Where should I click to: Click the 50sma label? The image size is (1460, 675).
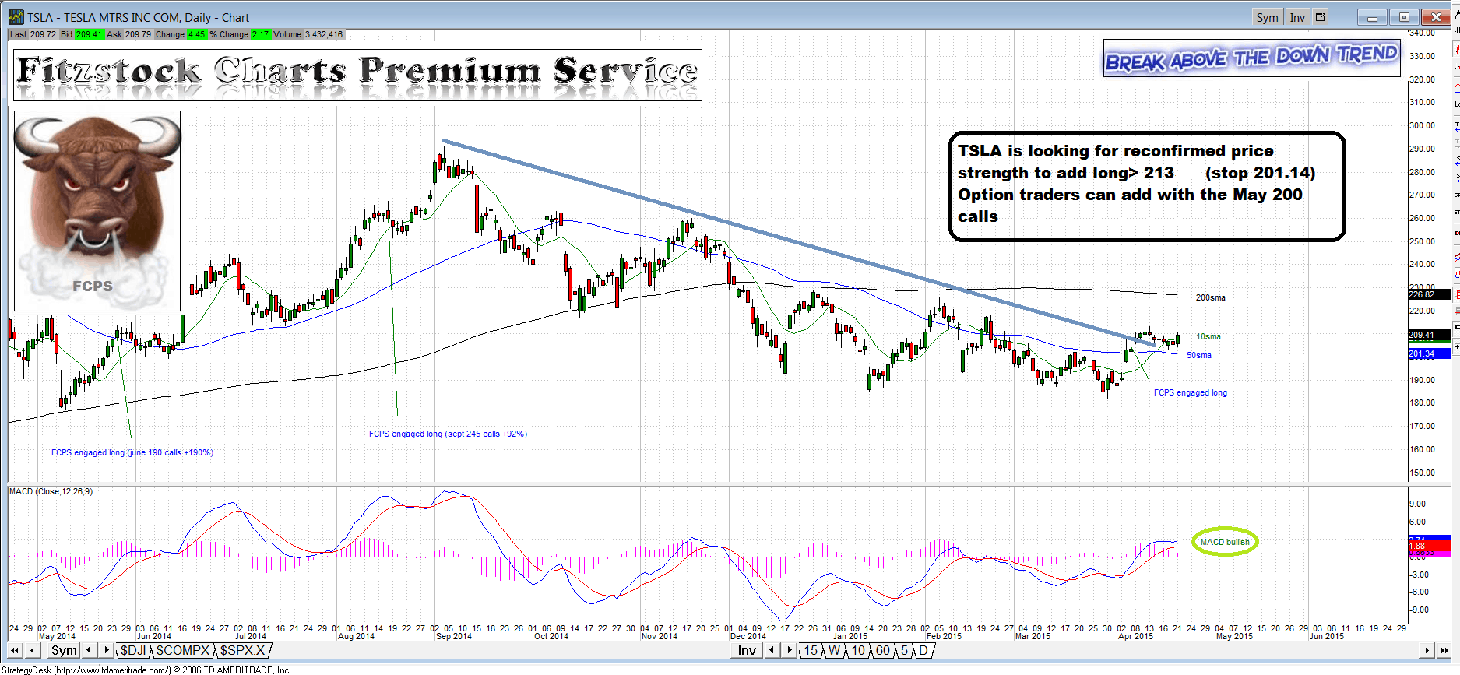click(1199, 355)
